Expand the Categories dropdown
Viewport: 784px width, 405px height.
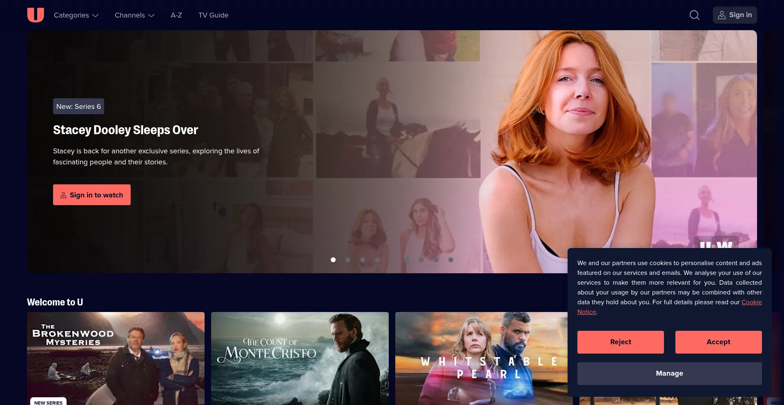tap(76, 15)
